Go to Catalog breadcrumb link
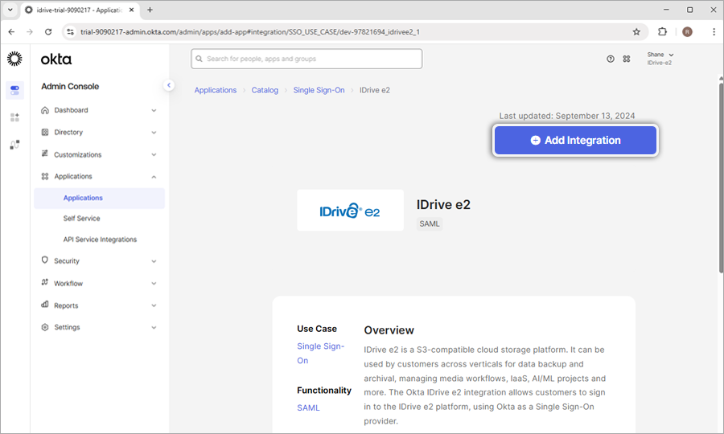This screenshot has width=724, height=434. point(265,90)
